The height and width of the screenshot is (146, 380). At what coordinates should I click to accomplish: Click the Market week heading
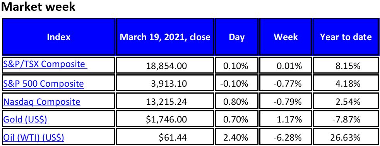[x=38, y=7]
